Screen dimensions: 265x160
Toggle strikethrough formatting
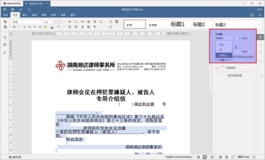(x=30, y=27)
